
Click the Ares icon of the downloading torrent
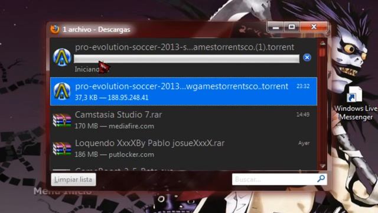pyautogui.click(x=62, y=57)
